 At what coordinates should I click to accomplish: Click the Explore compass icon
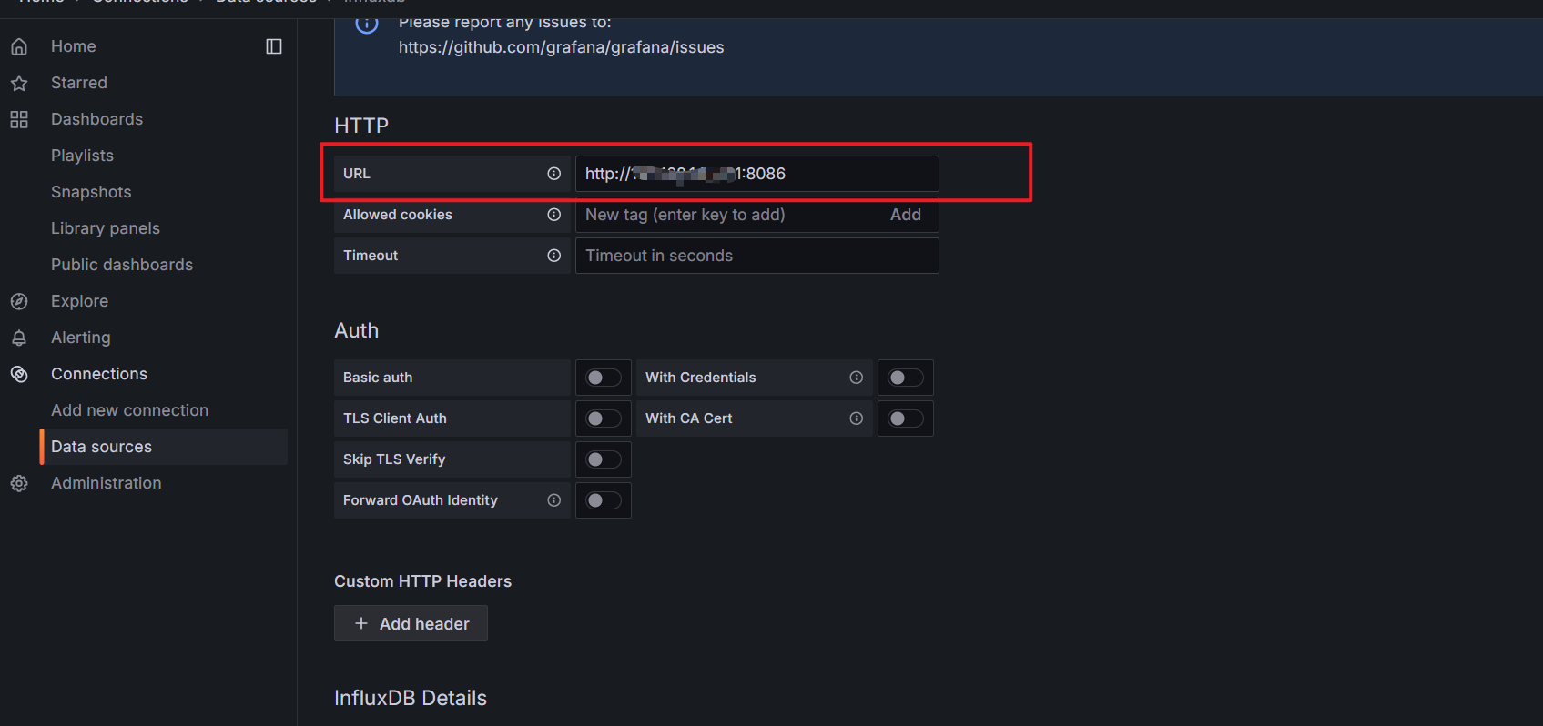(x=19, y=301)
